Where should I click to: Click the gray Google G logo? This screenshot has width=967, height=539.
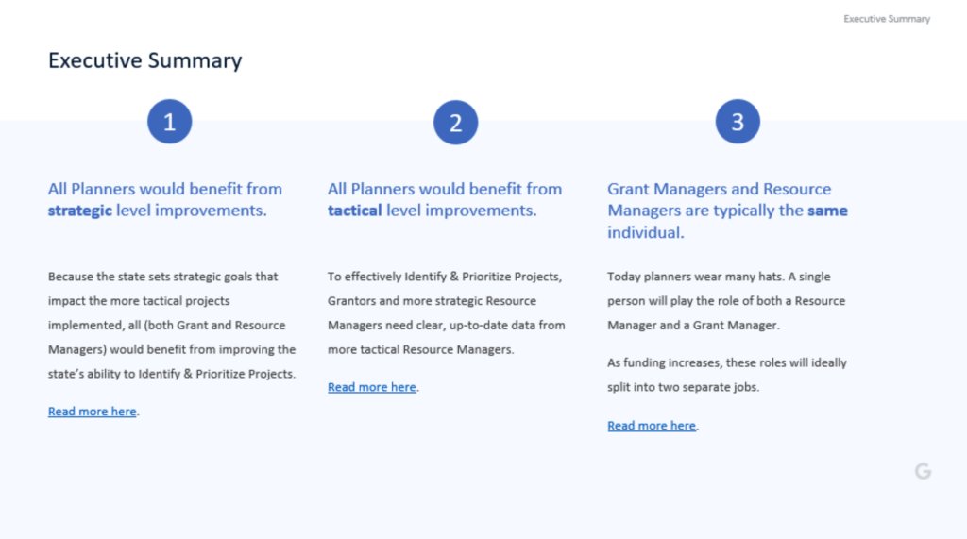pos(923,471)
